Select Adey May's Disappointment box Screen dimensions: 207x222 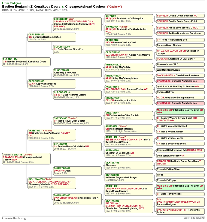pyautogui.click(x=180, y=98)
